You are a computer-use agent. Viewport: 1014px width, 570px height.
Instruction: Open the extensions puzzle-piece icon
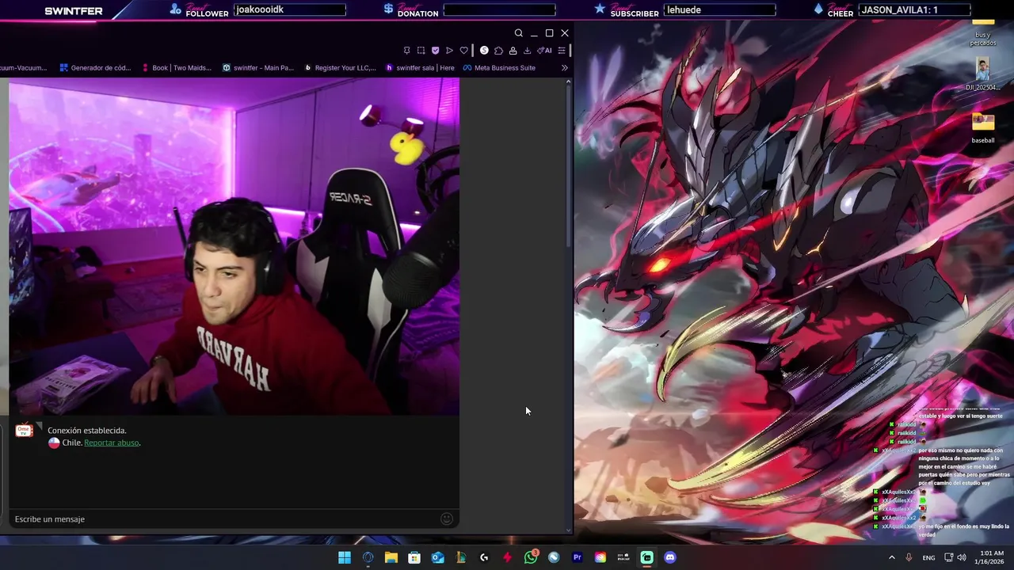(498, 51)
